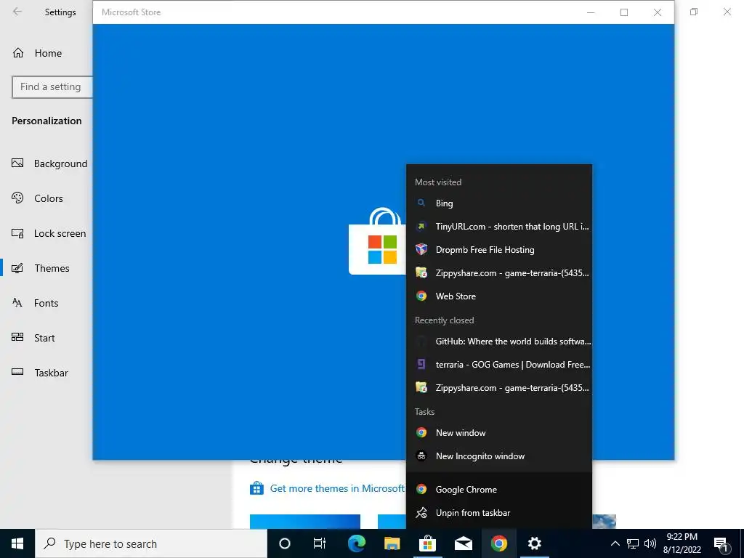Click the Incognito spy icon
The image size is (744, 558).
pos(421,456)
